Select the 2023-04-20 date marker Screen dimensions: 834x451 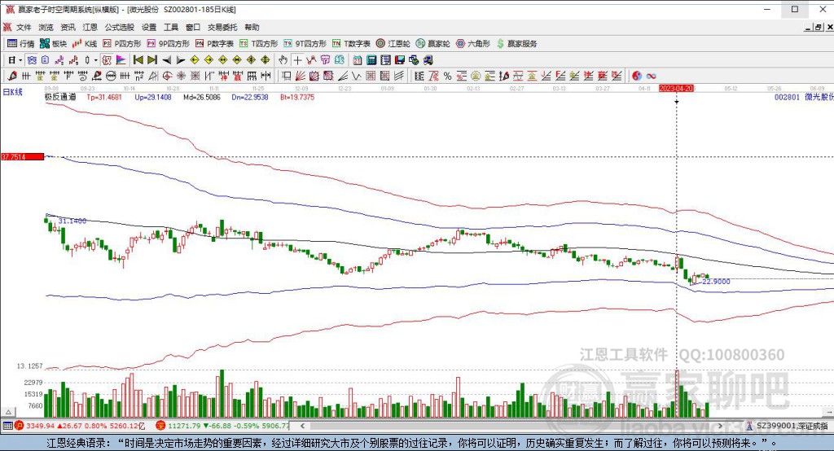[x=677, y=88]
